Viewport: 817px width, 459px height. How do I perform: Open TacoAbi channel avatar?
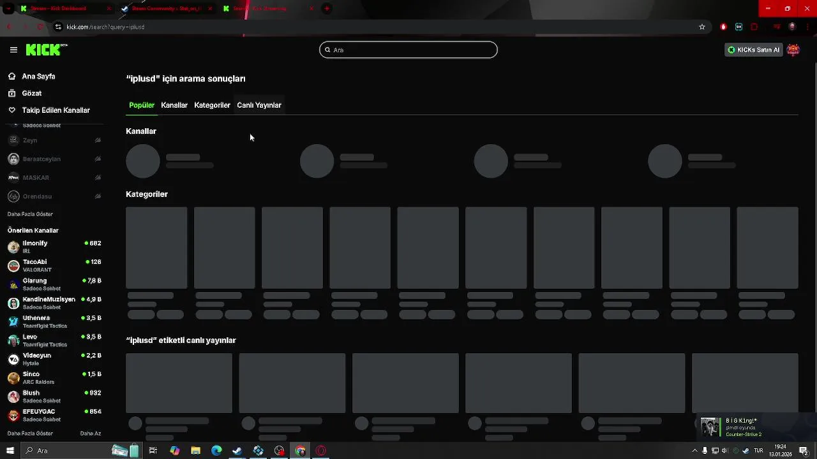[13, 265]
